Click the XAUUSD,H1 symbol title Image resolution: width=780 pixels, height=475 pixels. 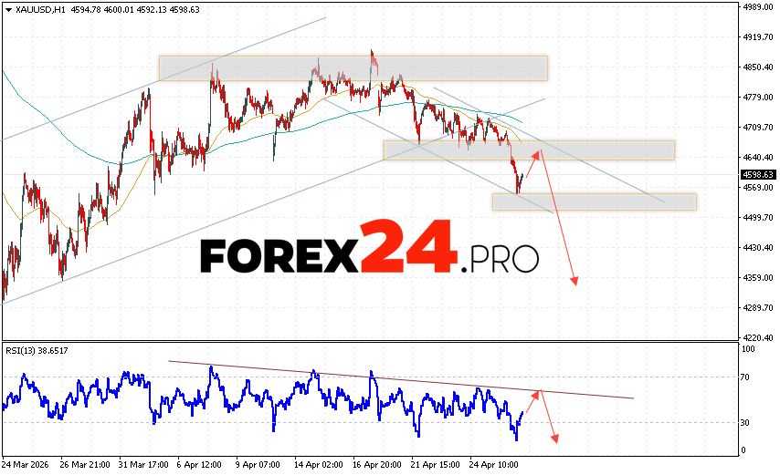pos(34,9)
